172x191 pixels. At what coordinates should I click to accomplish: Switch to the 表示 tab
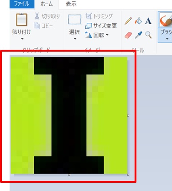[71, 4]
